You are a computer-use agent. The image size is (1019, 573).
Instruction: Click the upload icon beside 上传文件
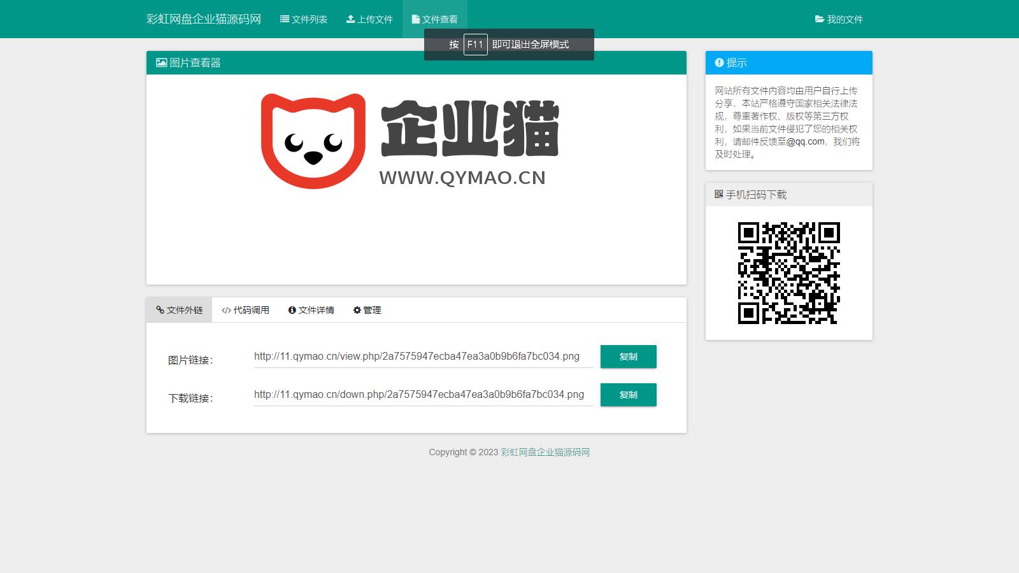(350, 19)
